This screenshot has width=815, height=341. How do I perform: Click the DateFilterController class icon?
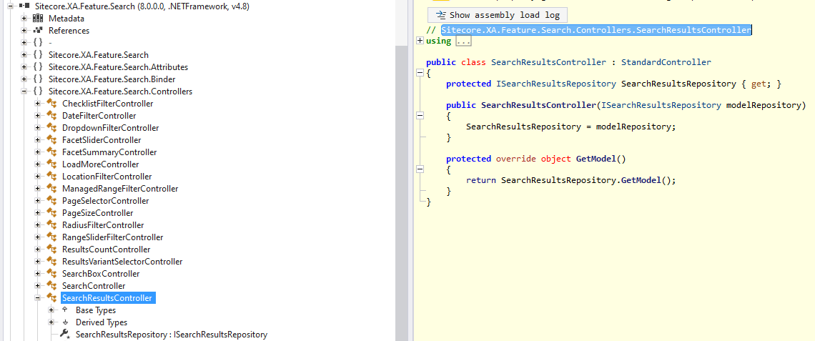point(51,115)
